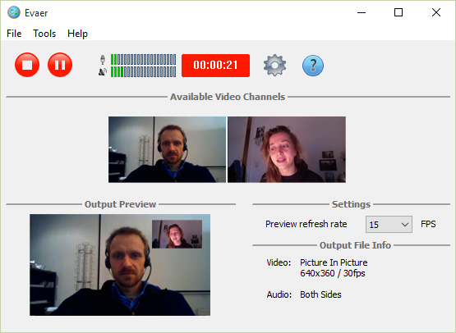Open the File menu
Screen dimensions: 456x333
14,34
